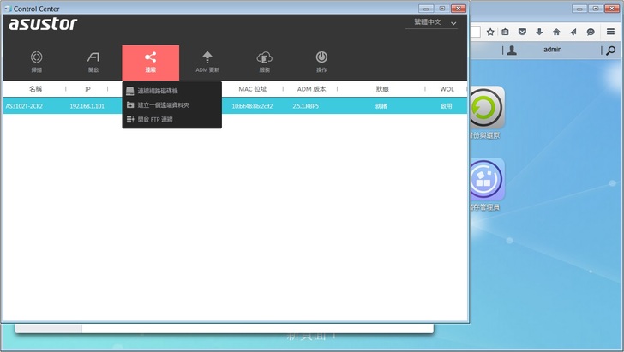The width and height of the screenshot is (624, 352).
Task: Open the ADM 更新 update arrow icon
Action: point(207,57)
